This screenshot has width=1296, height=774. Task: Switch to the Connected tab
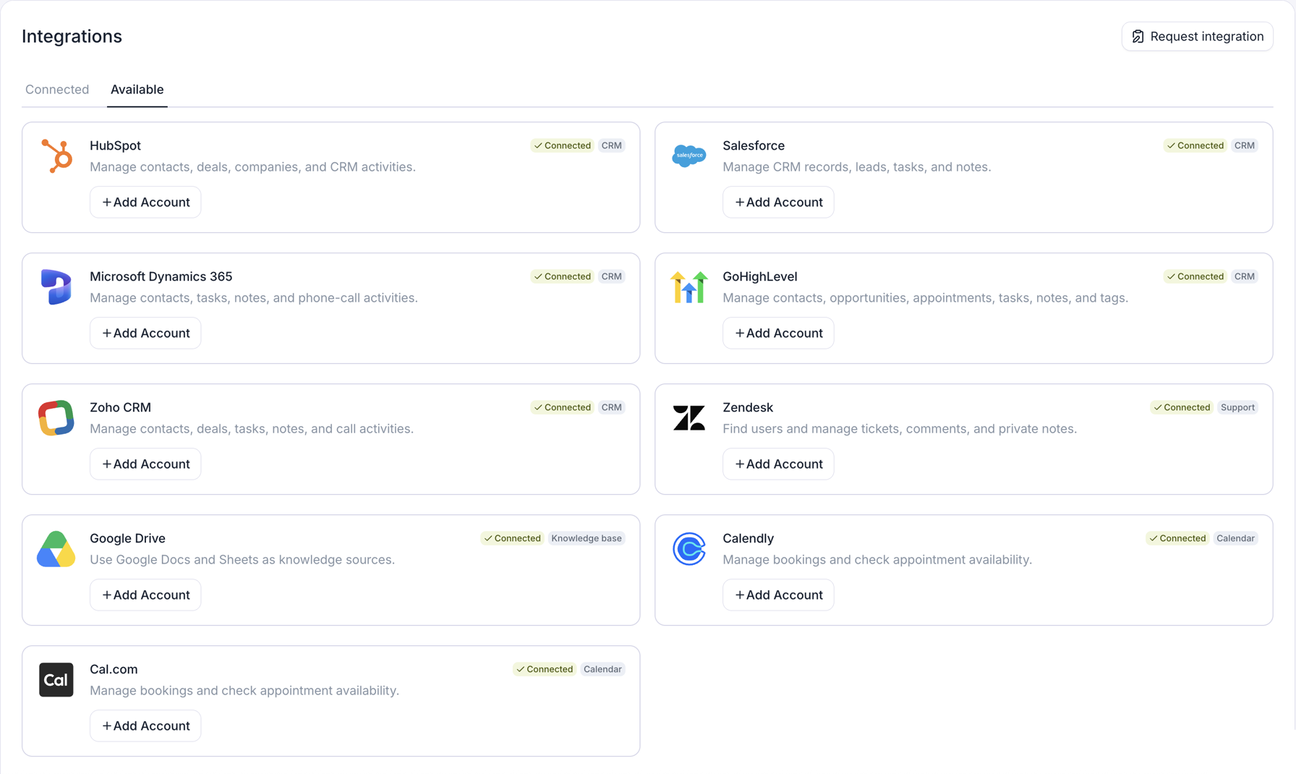[x=57, y=90]
